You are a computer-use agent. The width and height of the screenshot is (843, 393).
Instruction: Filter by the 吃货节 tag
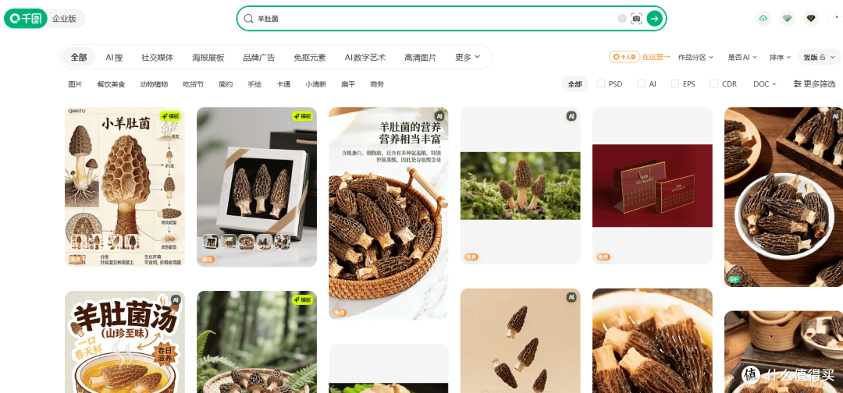coord(193,84)
